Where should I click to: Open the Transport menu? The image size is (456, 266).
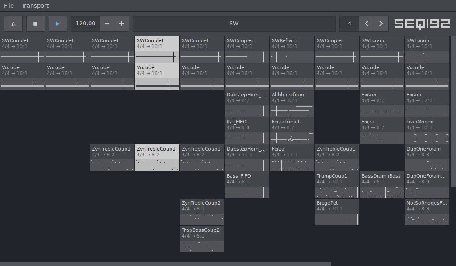[x=35, y=5]
